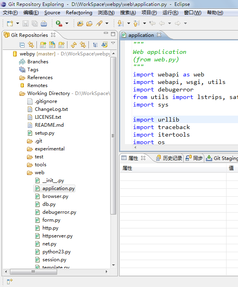This screenshot has height=287, width=238.
Task: Click Create new Git repository icon
Action: pyautogui.click(x=61, y=45)
